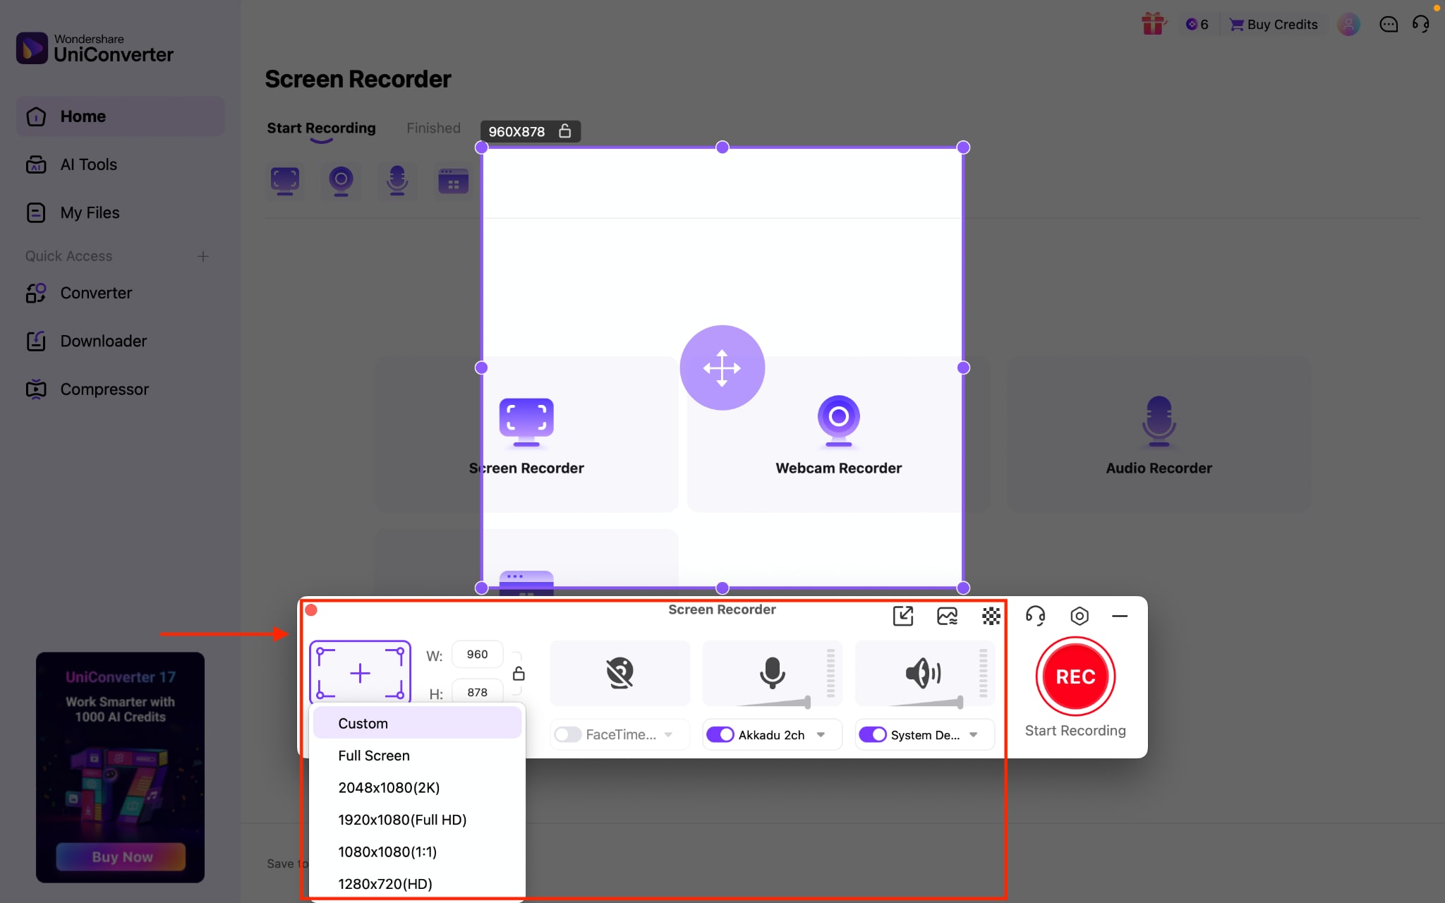Open My Files in the sidebar
Screen dimensions: 1445x903
[120, 212]
